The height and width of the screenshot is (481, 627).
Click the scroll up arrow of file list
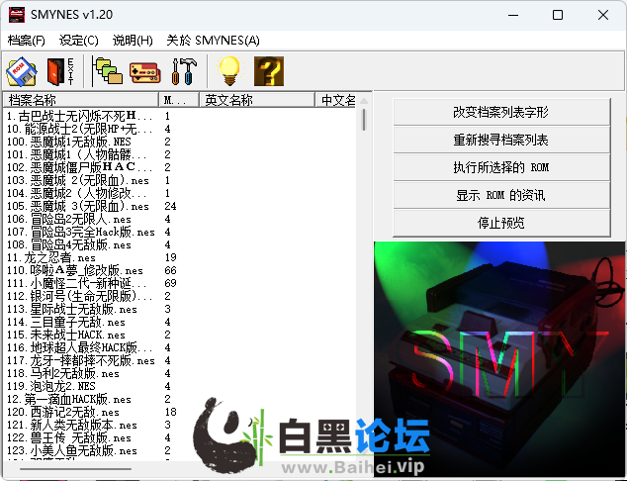(364, 100)
